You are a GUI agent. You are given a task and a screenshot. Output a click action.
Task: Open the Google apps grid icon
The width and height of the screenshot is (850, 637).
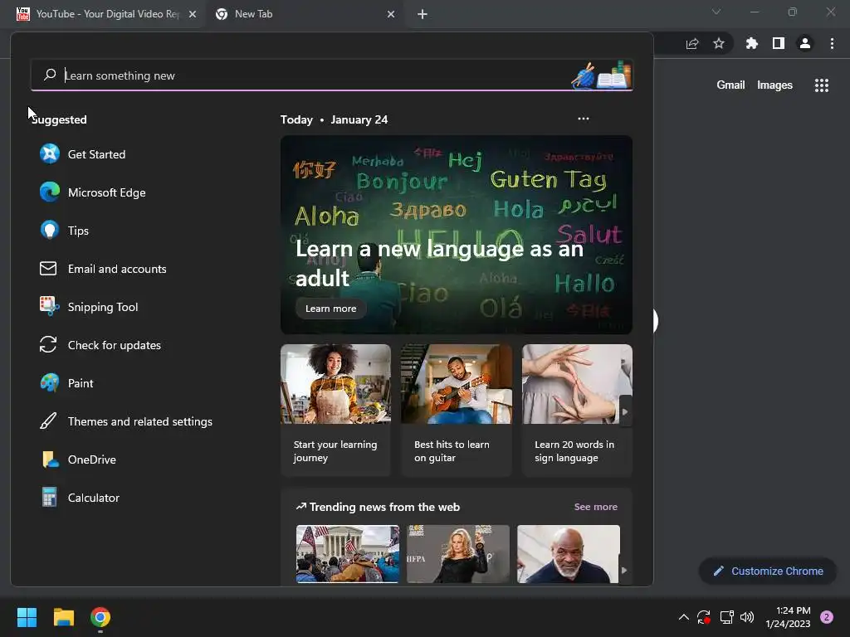click(822, 85)
